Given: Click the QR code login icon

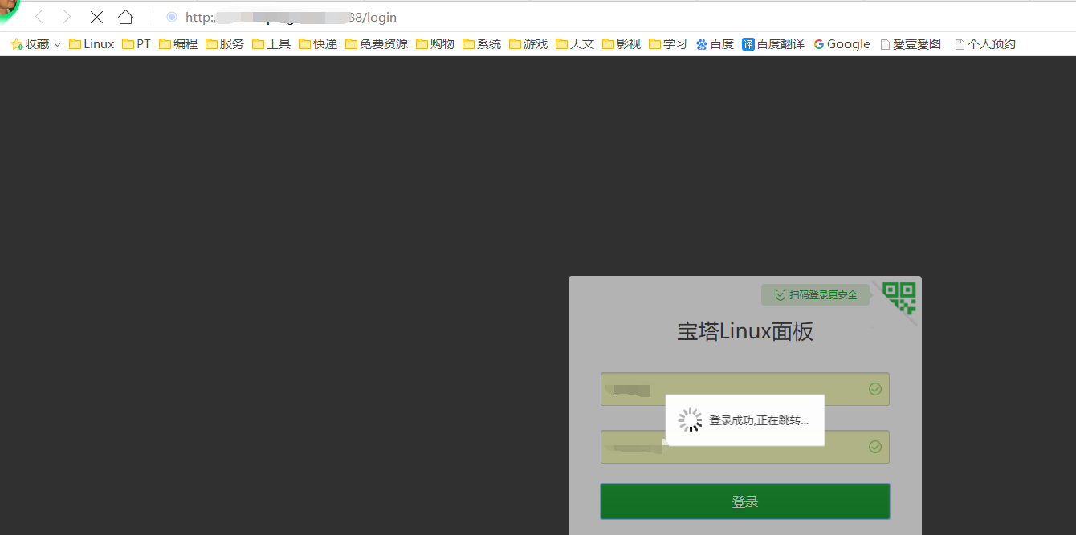Looking at the screenshot, I should (x=899, y=297).
